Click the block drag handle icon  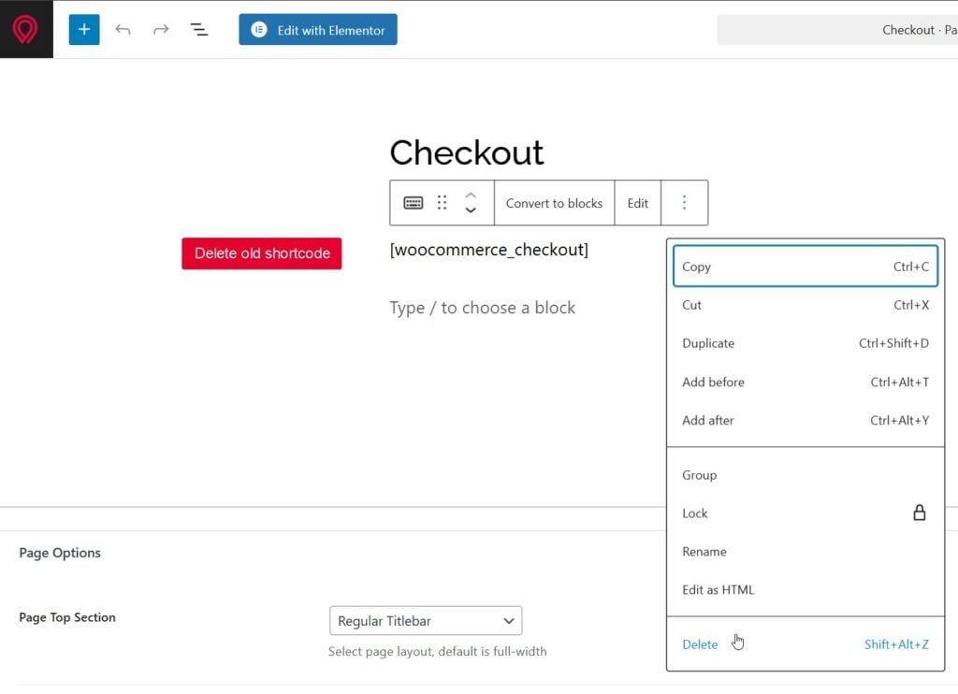click(x=443, y=203)
